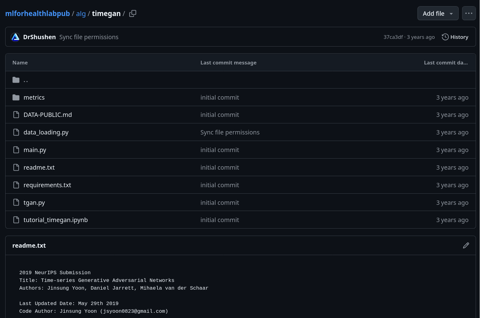Click the History button text

pyautogui.click(x=459, y=37)
